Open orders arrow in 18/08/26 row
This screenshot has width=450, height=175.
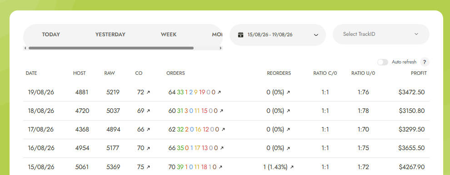(x=221, y=111)
